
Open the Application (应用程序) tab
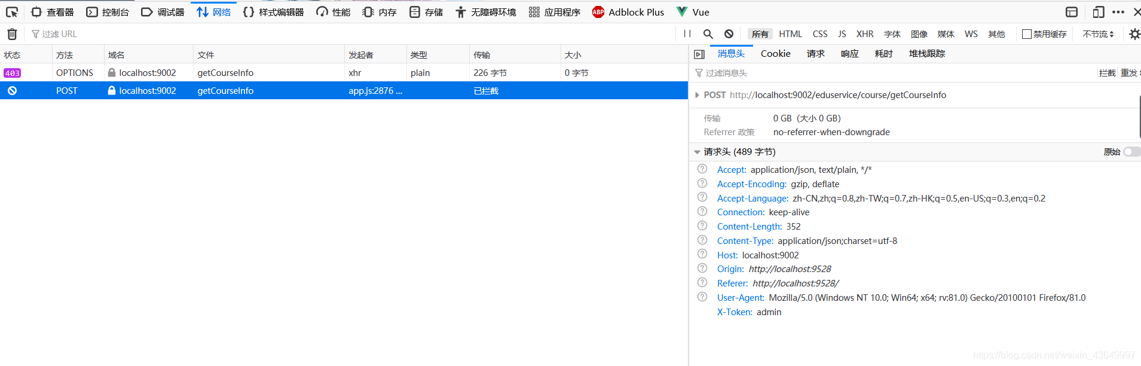coord(555,12)
